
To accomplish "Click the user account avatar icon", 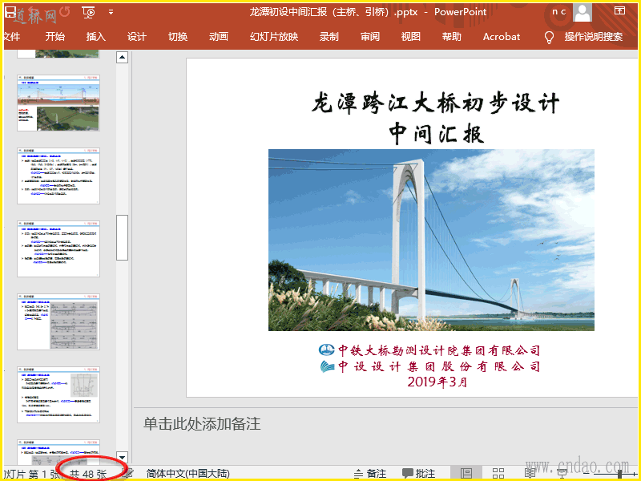I will pyautogui.click(x=583, y=12).
